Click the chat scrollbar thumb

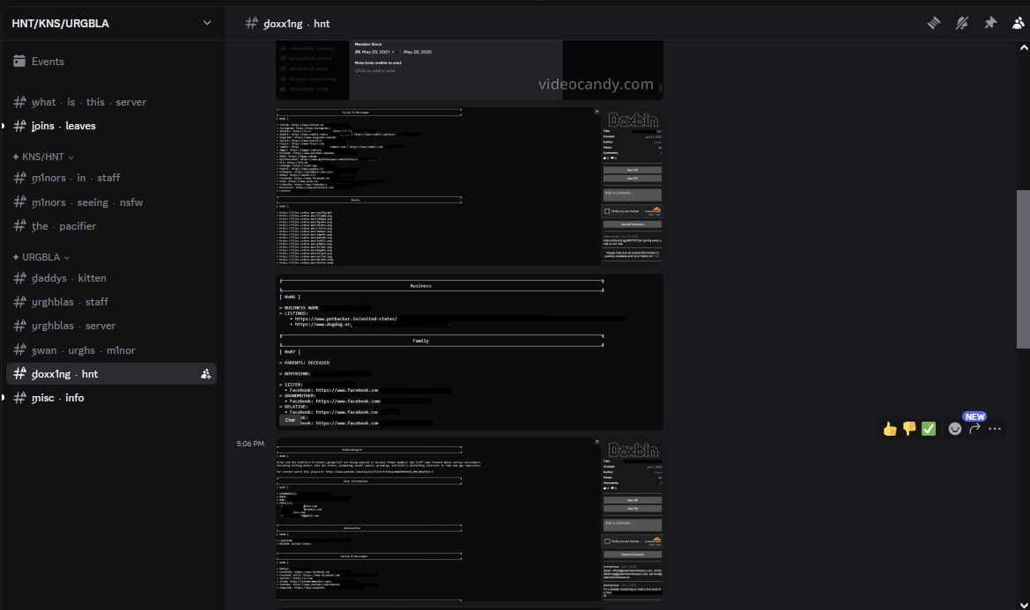coord(1024,269)
